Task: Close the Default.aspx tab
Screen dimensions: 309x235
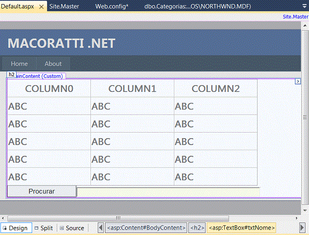Action: point(41,7)
